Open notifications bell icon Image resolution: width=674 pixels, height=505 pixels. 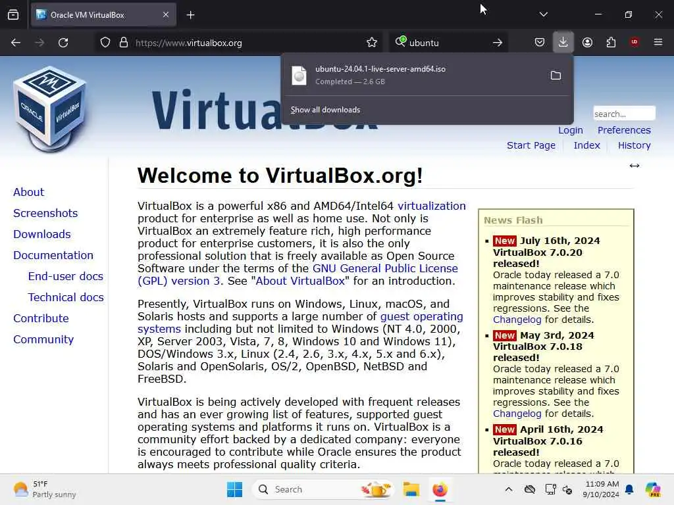[629, 489]
